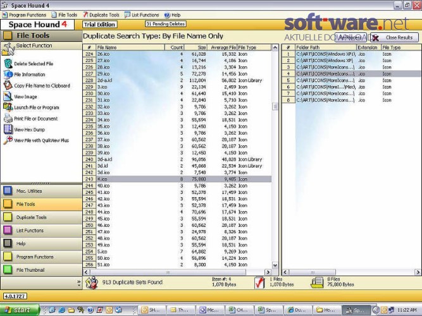Image resolution: width=422 pixels, height=316 pixels.
Task: Click the clock showing 11:22 AM
Action: 407,310
